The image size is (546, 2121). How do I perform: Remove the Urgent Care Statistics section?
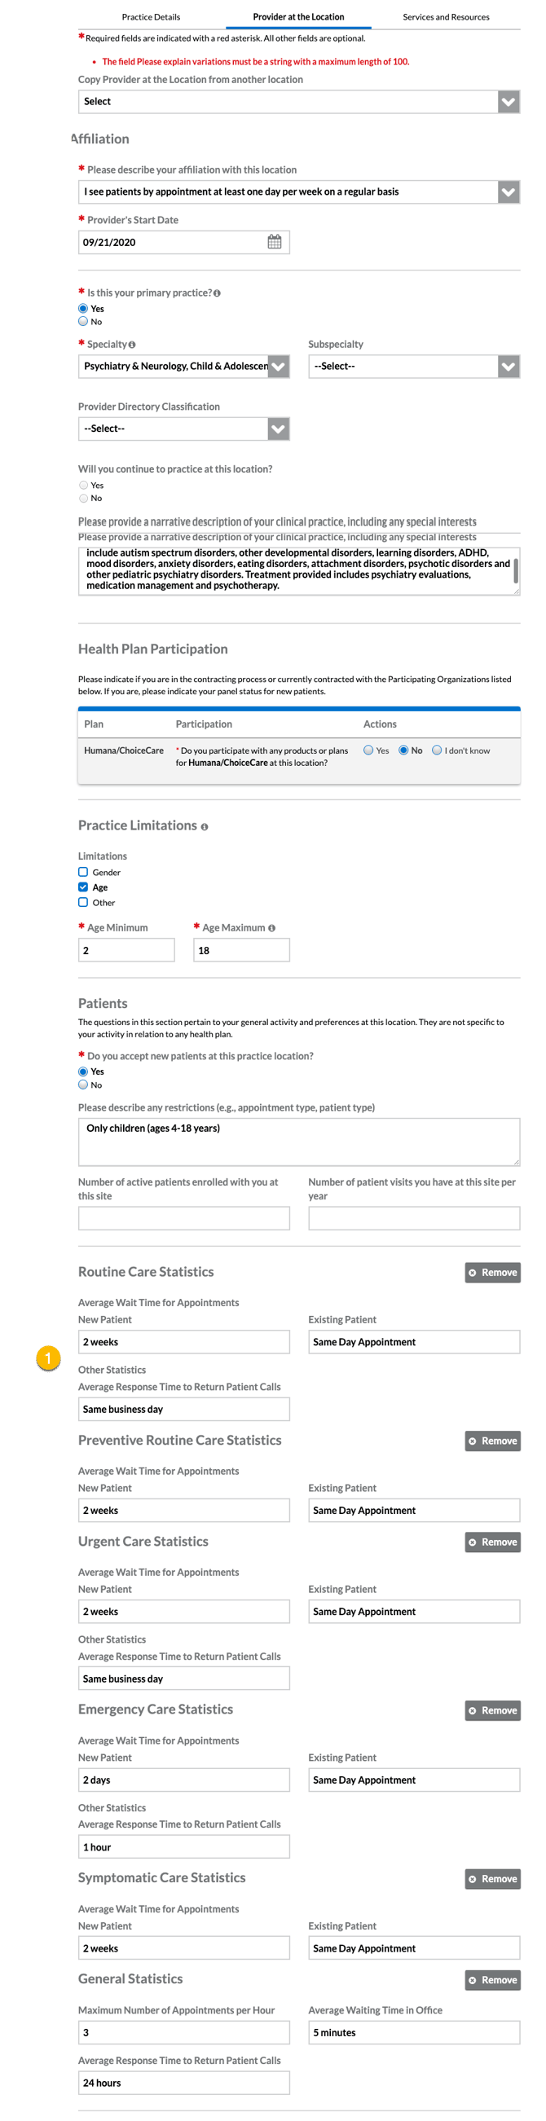click(x=492, y=1542)
